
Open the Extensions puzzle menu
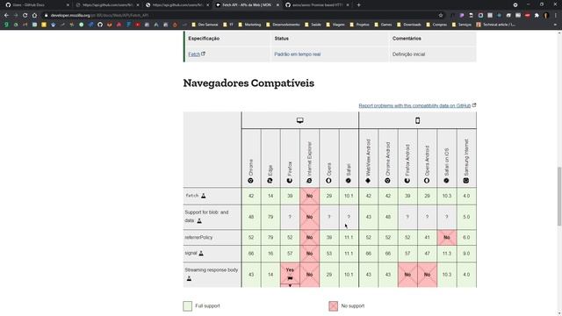[537, 16]
